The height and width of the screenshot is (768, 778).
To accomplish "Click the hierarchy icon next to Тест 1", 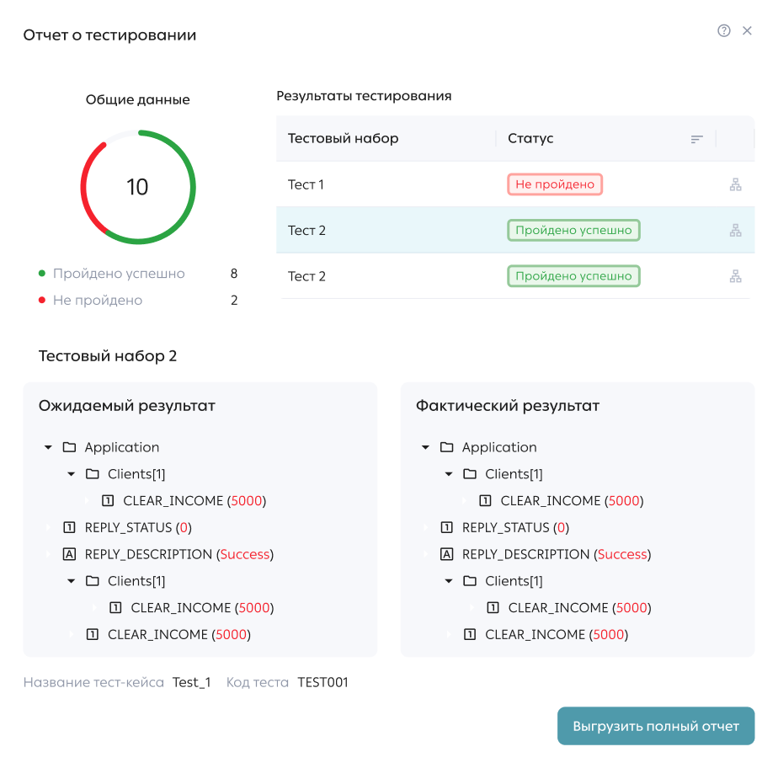I will point(736,184).
